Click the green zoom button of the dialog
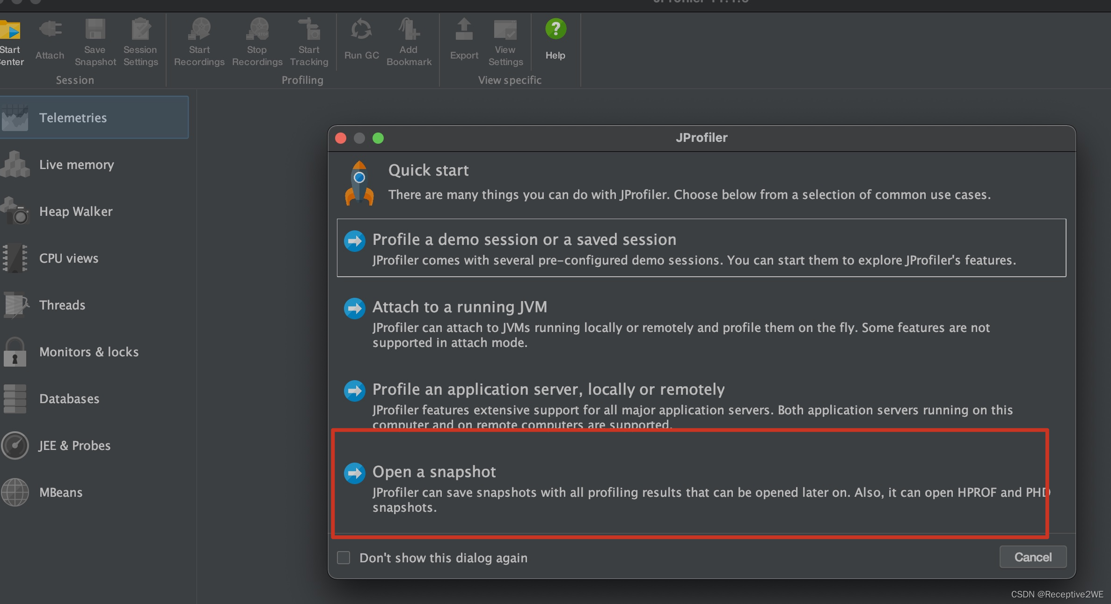This screenshot has width=1111, height=604. [x=378, y=138]
